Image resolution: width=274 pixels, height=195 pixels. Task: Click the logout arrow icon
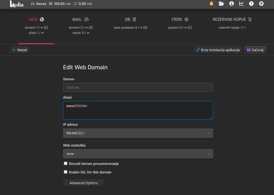(261, 4)
